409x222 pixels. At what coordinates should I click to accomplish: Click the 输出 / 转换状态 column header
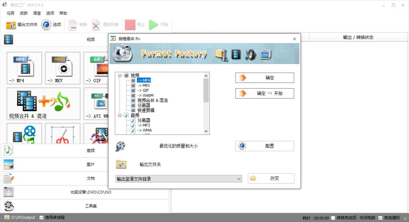(x=358, y=37)
